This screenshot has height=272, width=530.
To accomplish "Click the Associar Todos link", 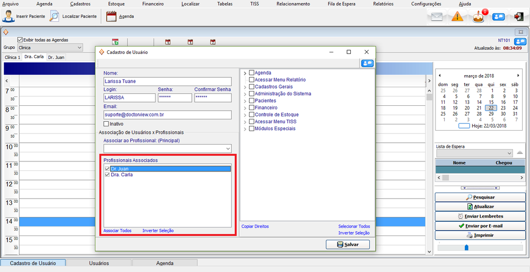I will 117,231.
